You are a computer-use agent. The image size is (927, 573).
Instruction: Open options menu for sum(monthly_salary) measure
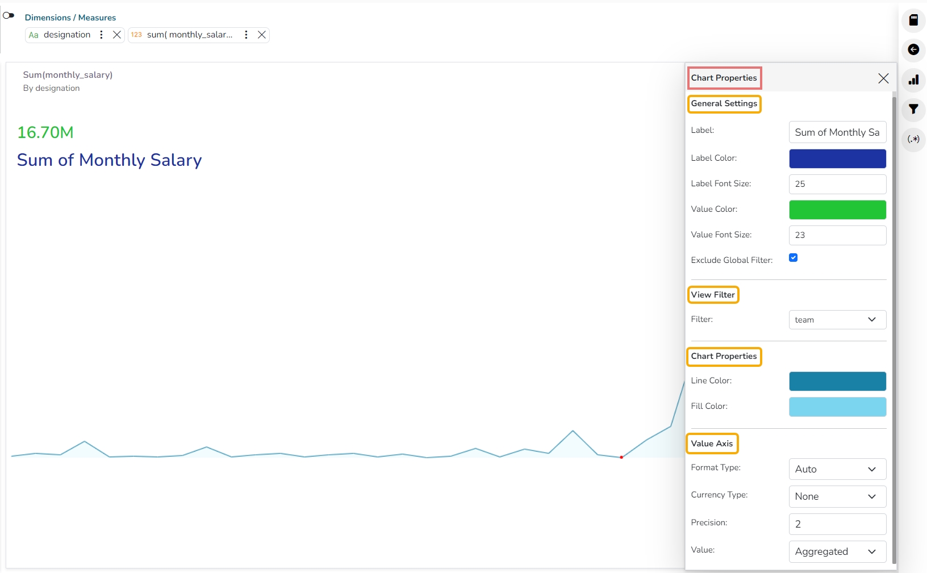coord(246,35)
